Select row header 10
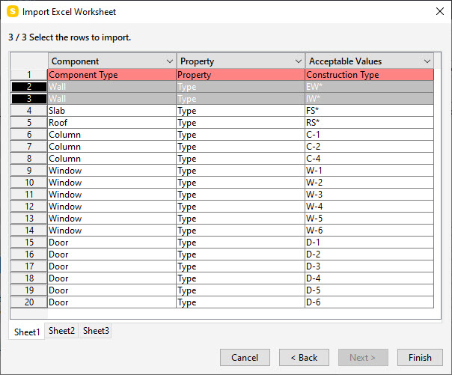 pyautogui.click(x=29, y=183)
